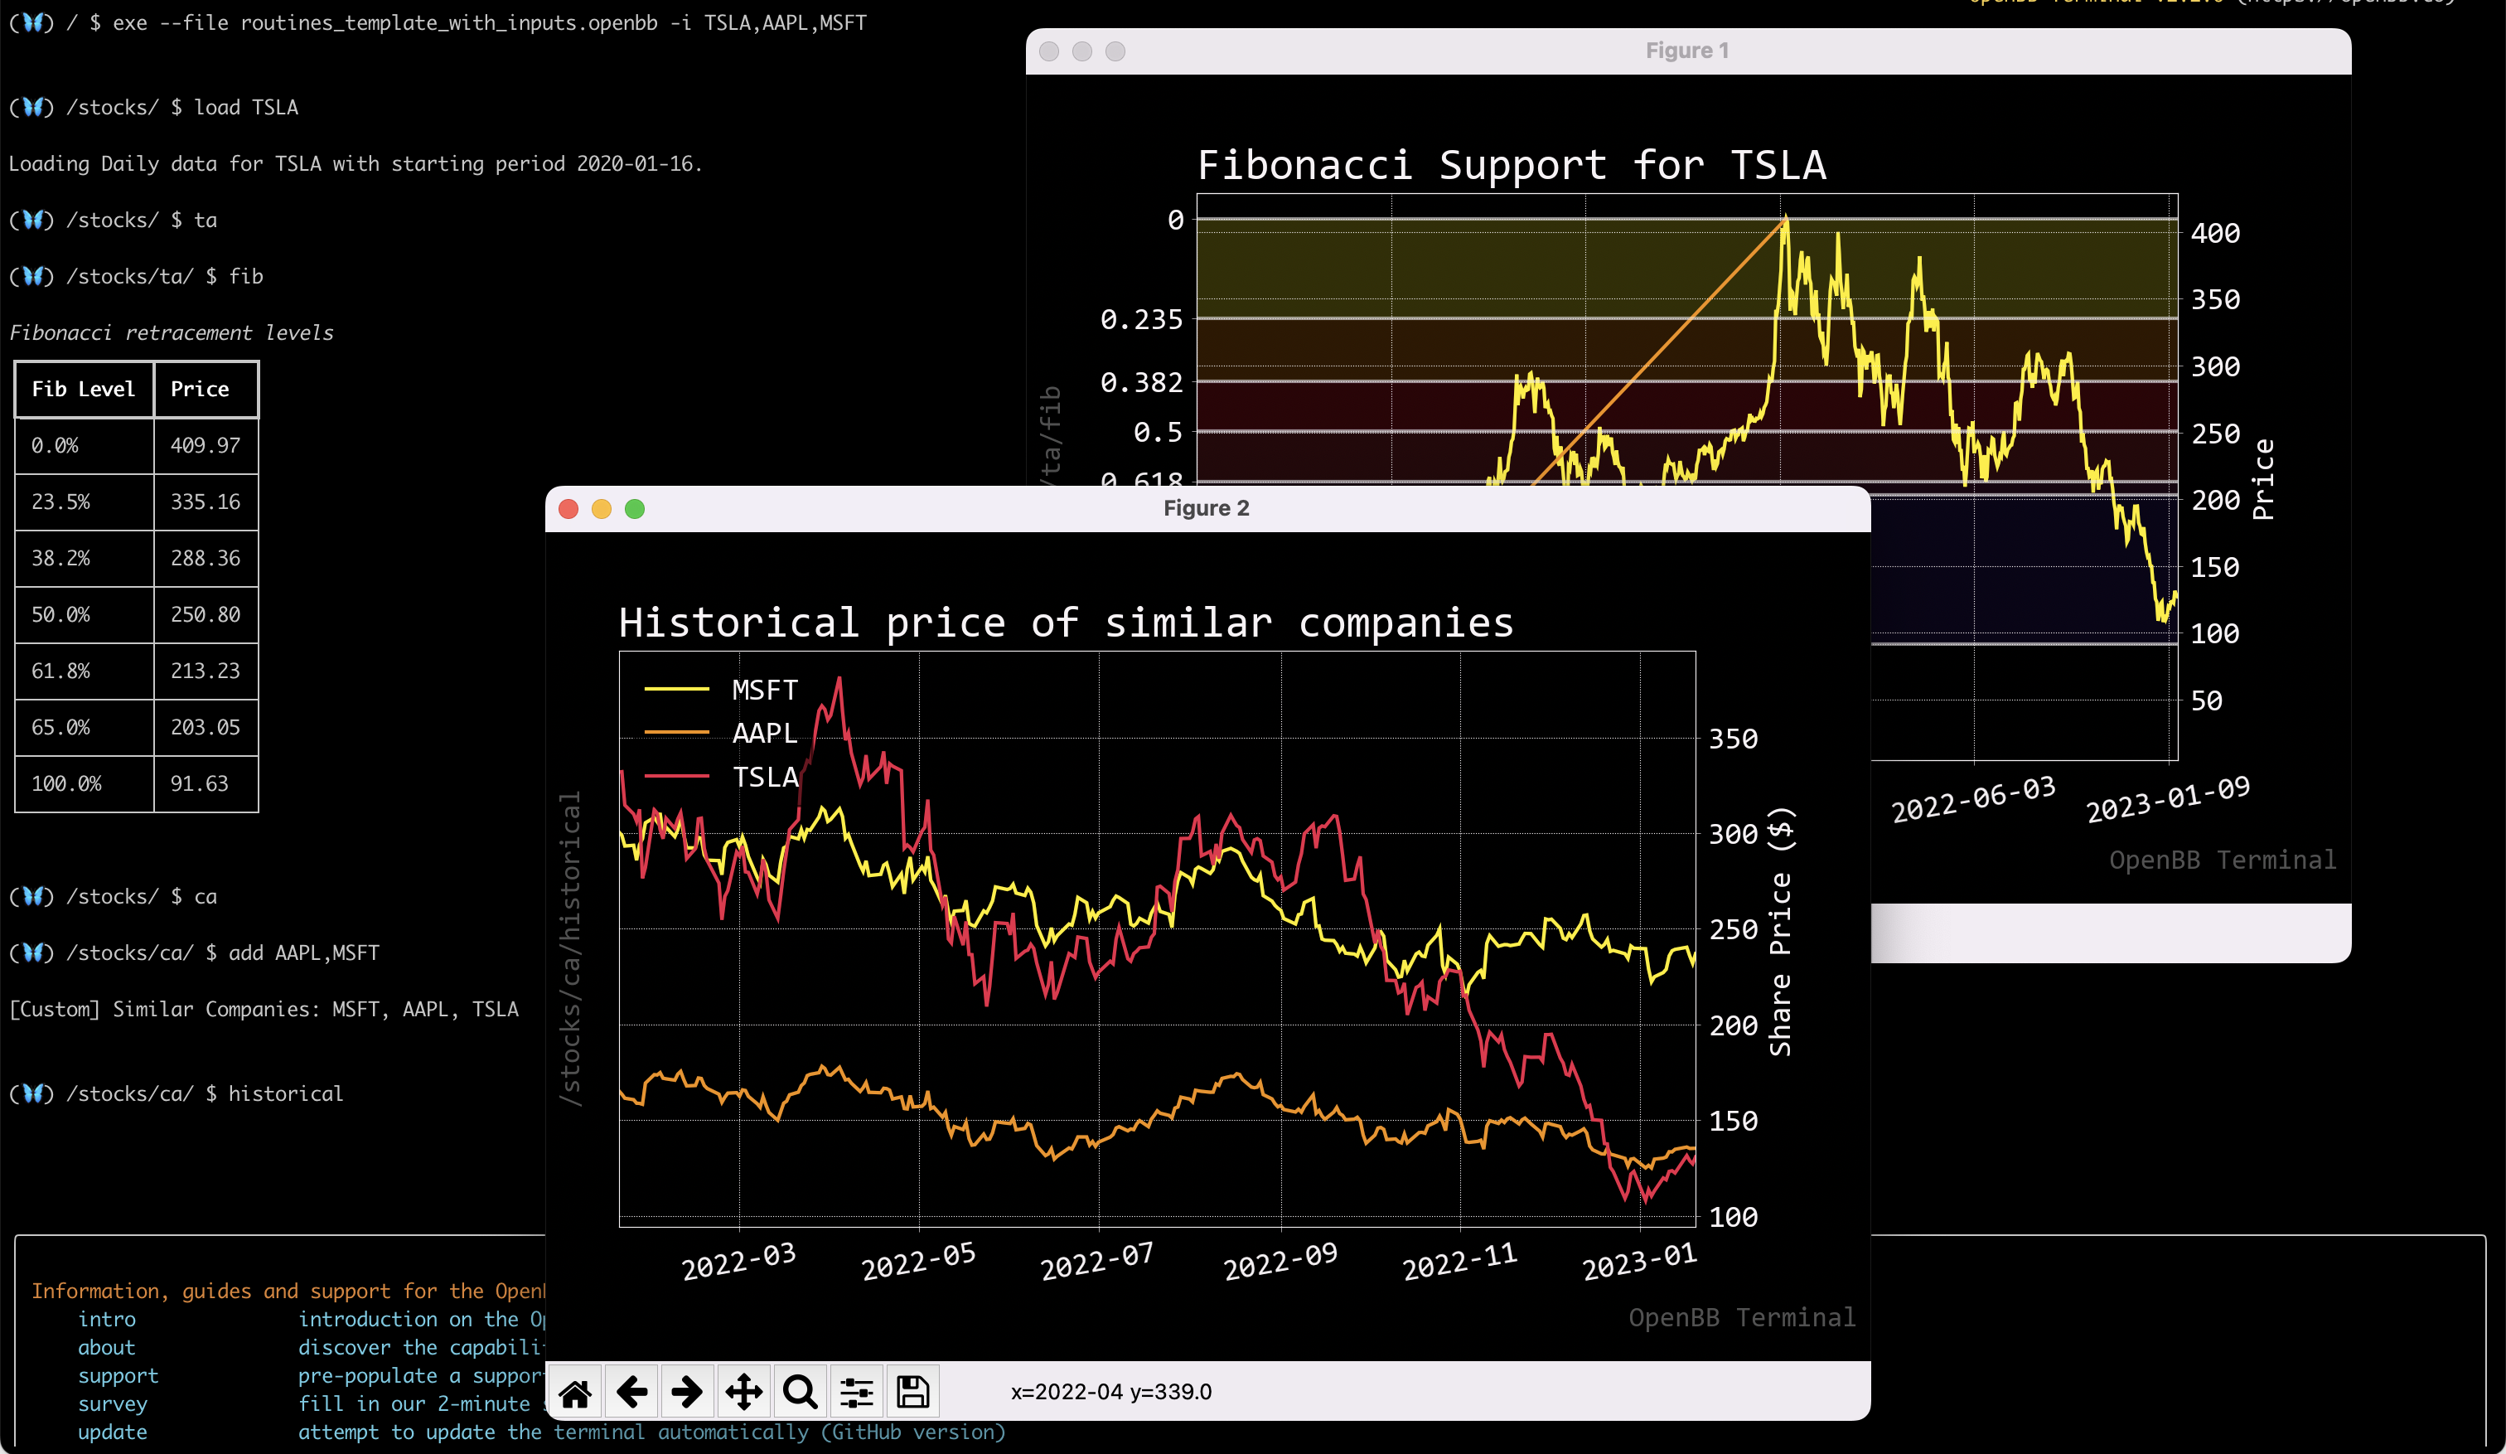The image size is (2506, 1454).
Task: Click the yellow MSFT legend line swatch
Action: pos(676,689)
